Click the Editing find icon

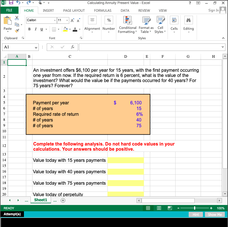tap(188, 20)
